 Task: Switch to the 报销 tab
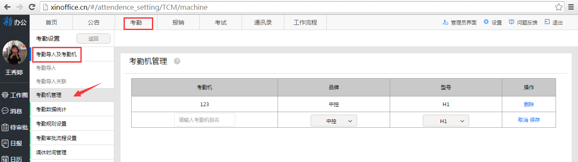(x=178, y=23)
